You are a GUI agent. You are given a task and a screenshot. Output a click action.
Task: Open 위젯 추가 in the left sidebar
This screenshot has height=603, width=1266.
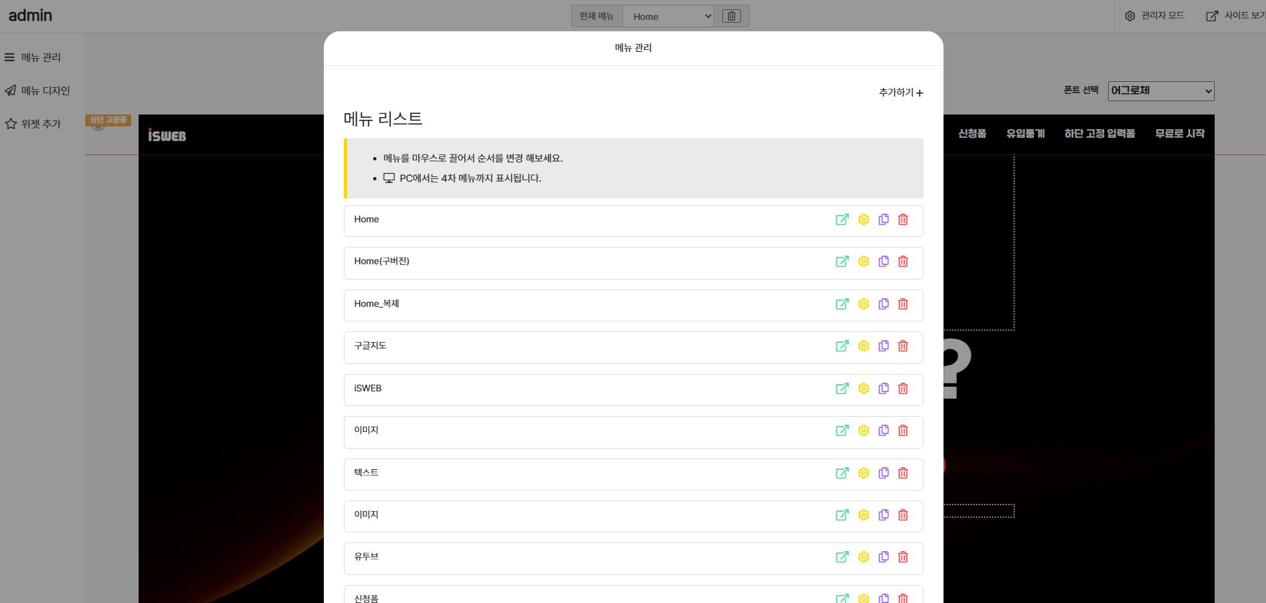pos(33,124)
